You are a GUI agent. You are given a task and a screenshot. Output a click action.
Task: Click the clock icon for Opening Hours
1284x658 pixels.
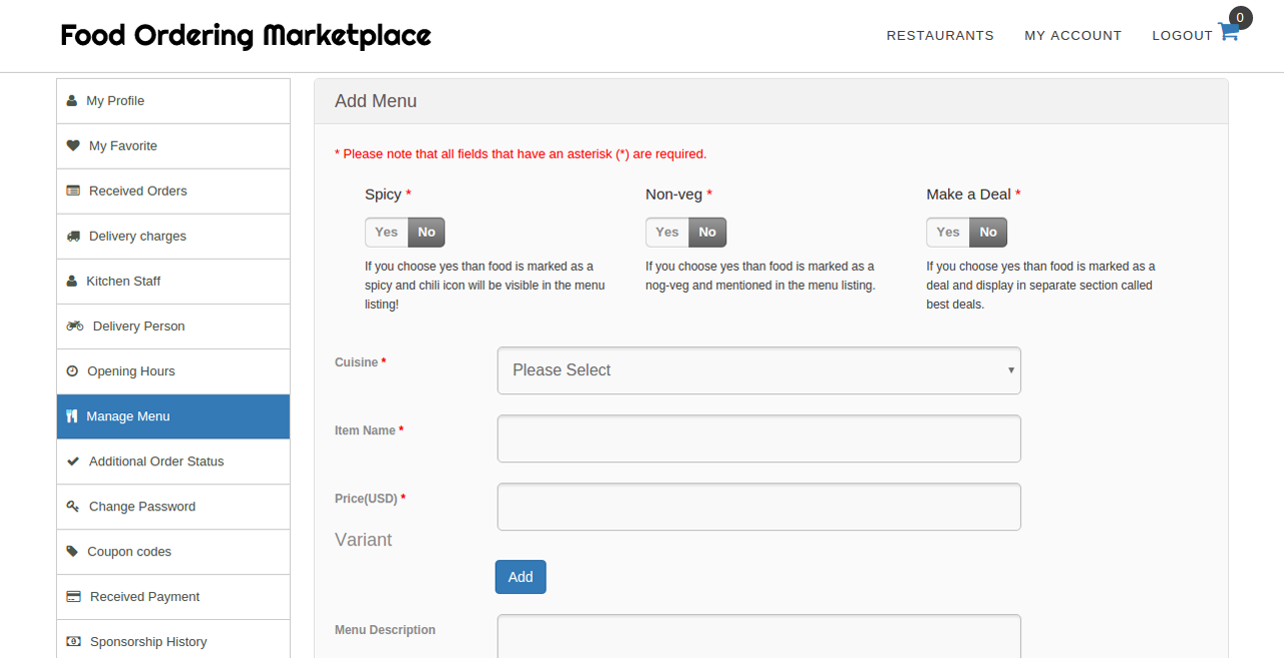72,371
